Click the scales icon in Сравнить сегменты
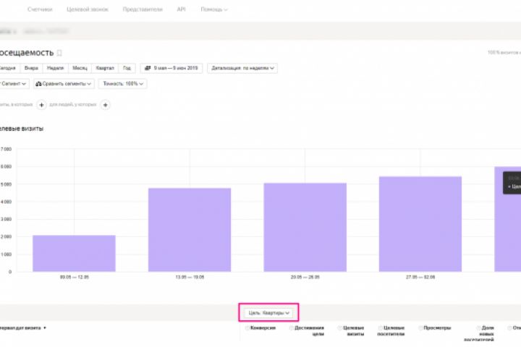Screen dimensions: 521x347 38,84
